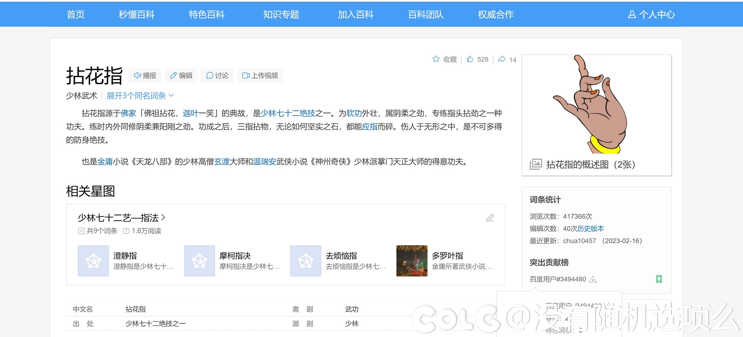
Task: Follow the 温瑞安 link
Action: [x=265, y=162]
